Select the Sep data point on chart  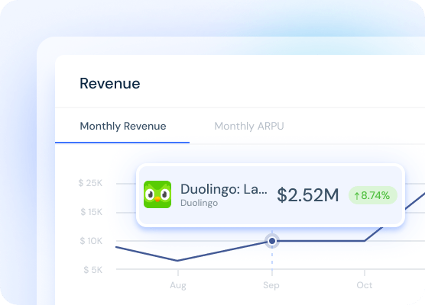click(272, 241)
